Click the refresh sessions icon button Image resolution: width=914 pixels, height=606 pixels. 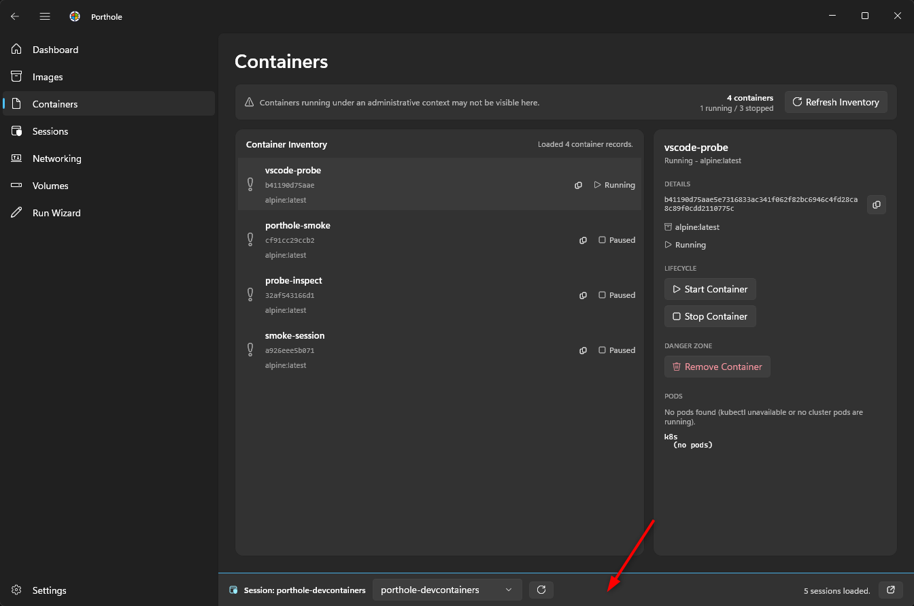(541, 590)
